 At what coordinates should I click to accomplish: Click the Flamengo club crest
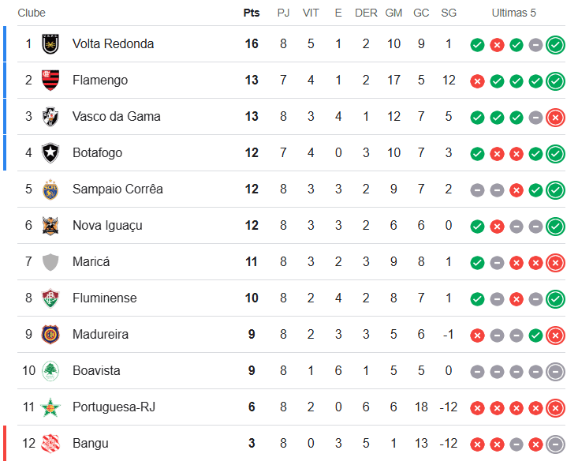50,80
